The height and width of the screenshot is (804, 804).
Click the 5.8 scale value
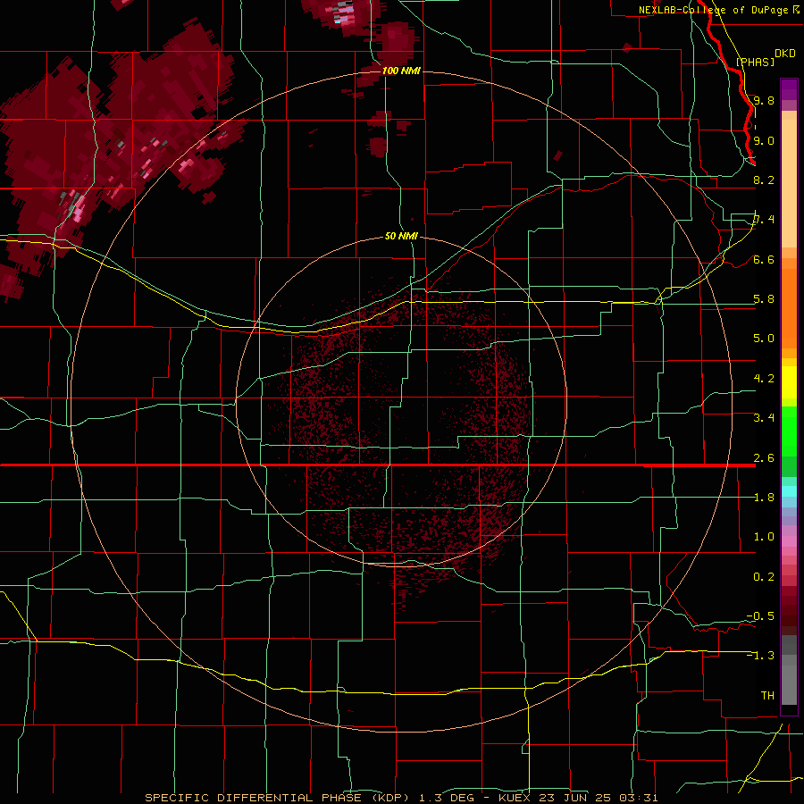coord(764,299)
